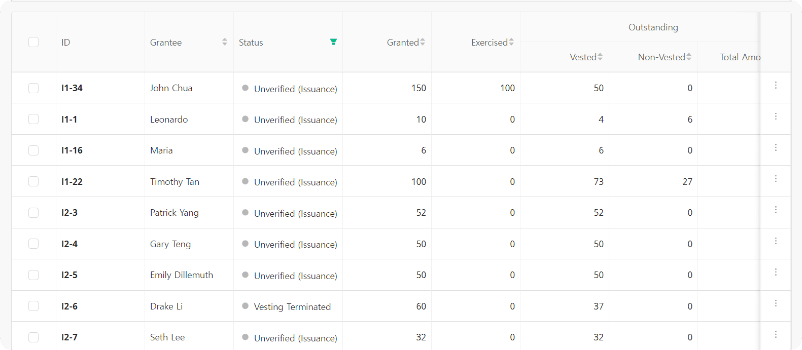The height and width of the screenshot is (350, 802).
Task: Click grantee name Seth Lee
Action: click(167, 337)
